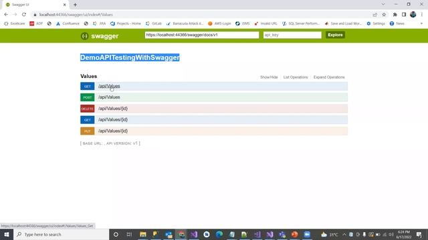Viewport: 428px width, 240px height.
Task: Open the ISMS bookmark
Action: (x=242, y=24)
